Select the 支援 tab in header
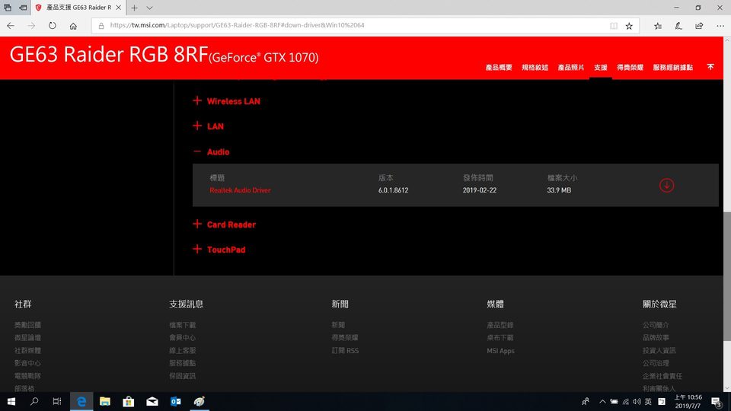731x411 pixels. (x=601, y=68)
